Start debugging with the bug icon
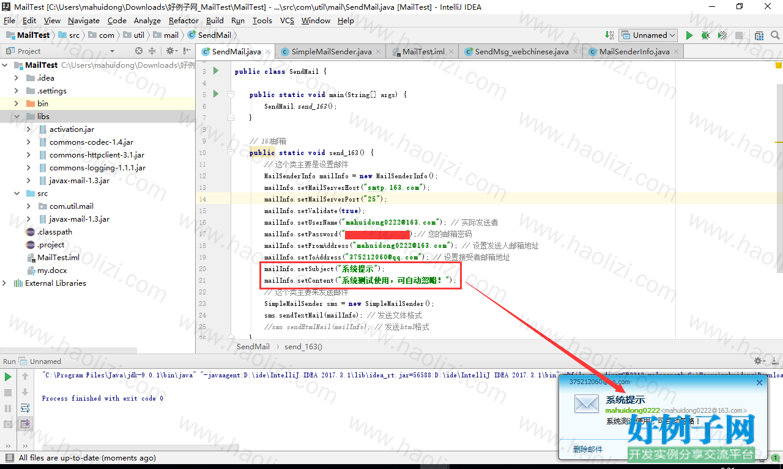The width and height of the screenshot is (783, 469). 705,35
